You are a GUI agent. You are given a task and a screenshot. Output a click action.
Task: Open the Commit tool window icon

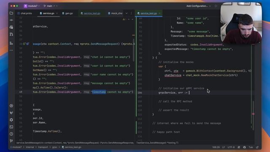(x=11, y=20)
